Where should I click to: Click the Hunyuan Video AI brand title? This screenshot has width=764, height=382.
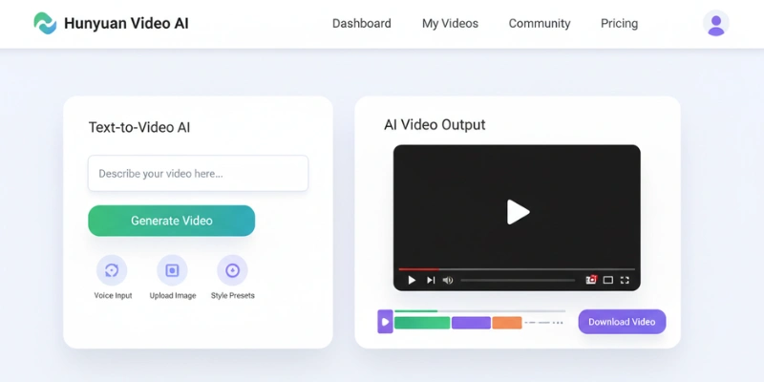(126, 23)
